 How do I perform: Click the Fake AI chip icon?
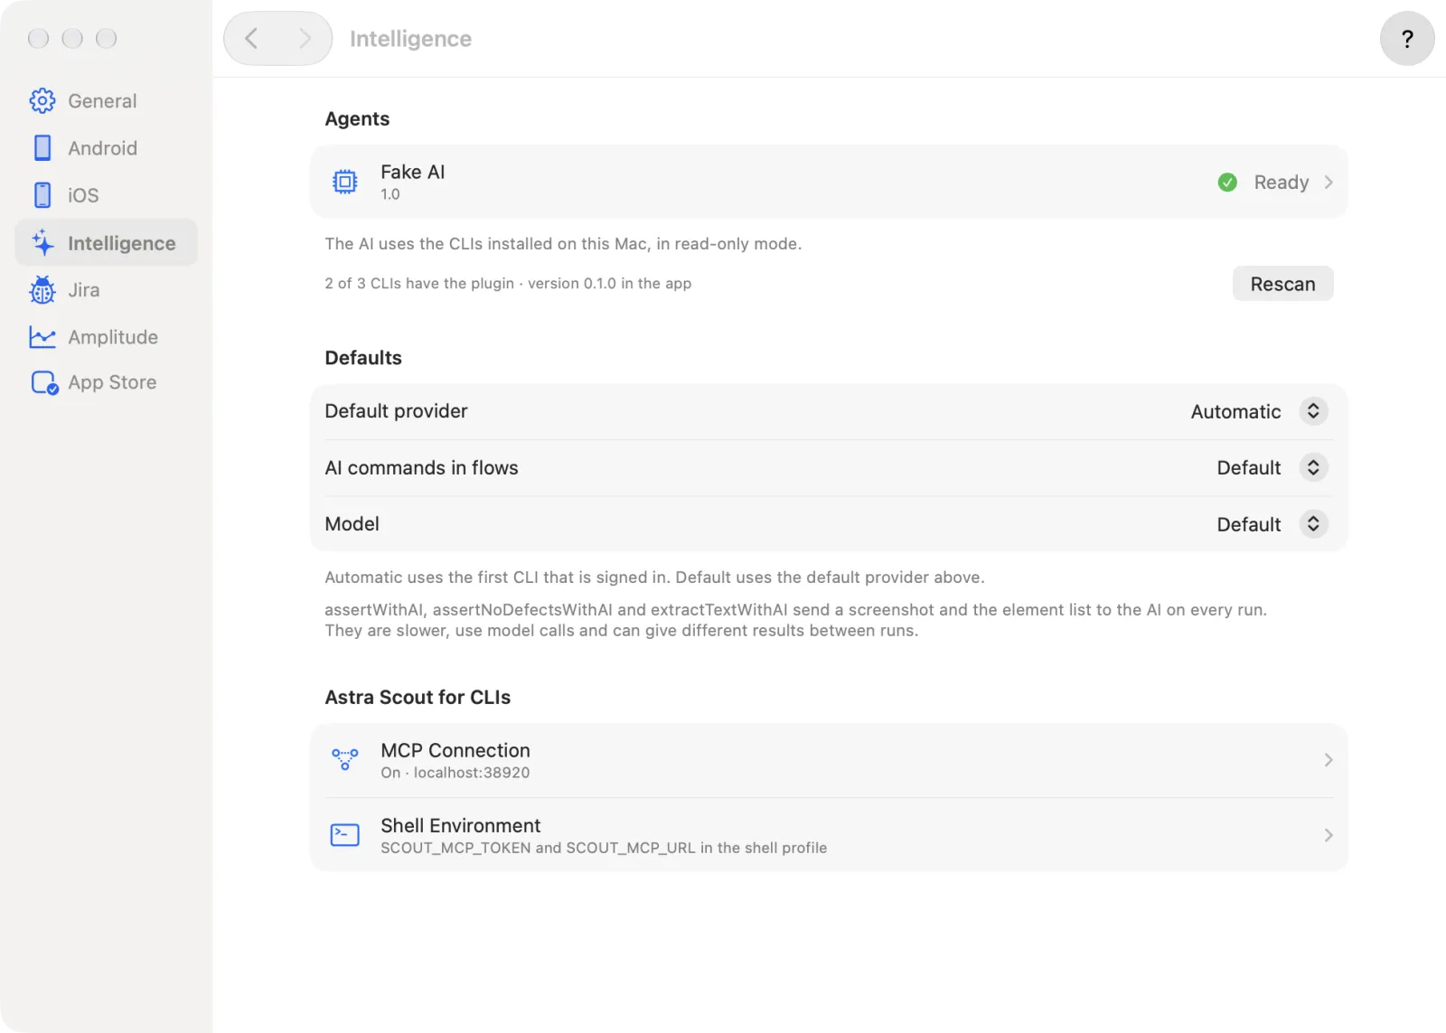345,183
